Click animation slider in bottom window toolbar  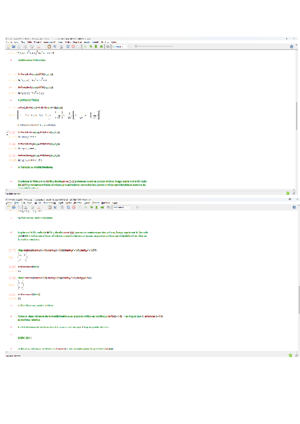(x=155, y=207)
